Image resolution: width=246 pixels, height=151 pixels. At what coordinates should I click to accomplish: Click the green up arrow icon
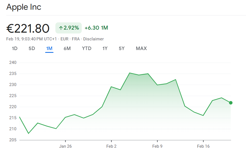(61, 28)
